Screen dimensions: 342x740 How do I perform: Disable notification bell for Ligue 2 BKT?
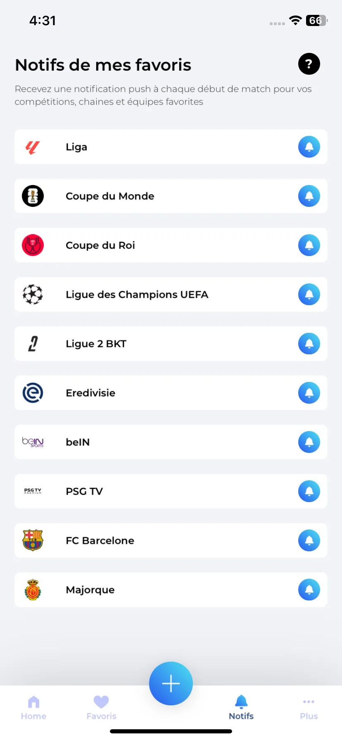[309, 344]
